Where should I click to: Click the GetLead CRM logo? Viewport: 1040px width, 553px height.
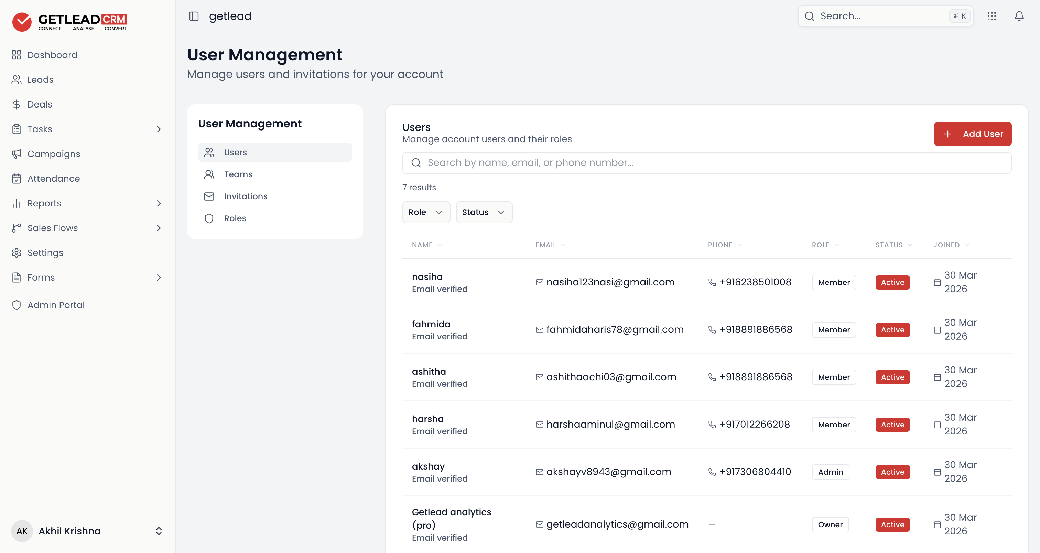pyautogui.click(x=69, y=22)
